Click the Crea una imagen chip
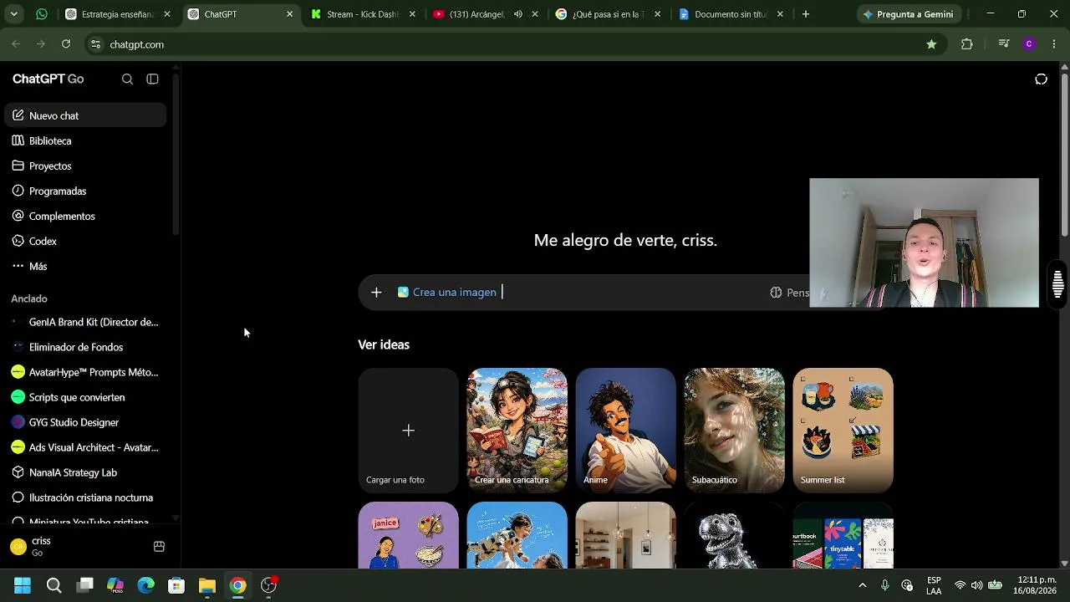Screen dimensions: 1070x602 click(447, 292)
